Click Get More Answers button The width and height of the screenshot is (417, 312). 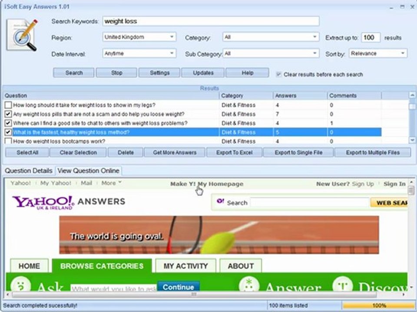pos(175,153)
